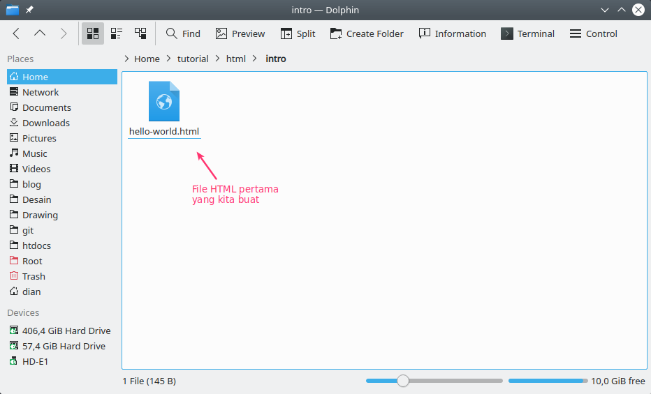Select the hello-world.html file icon

[164, 101]
